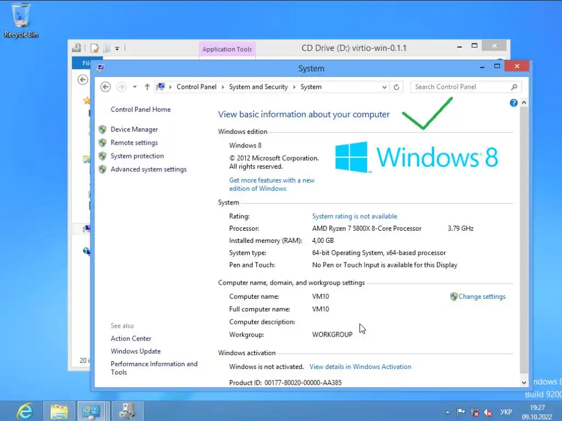Open Action Center under See also
The image size is (562, 421).
tap(131, 338)
